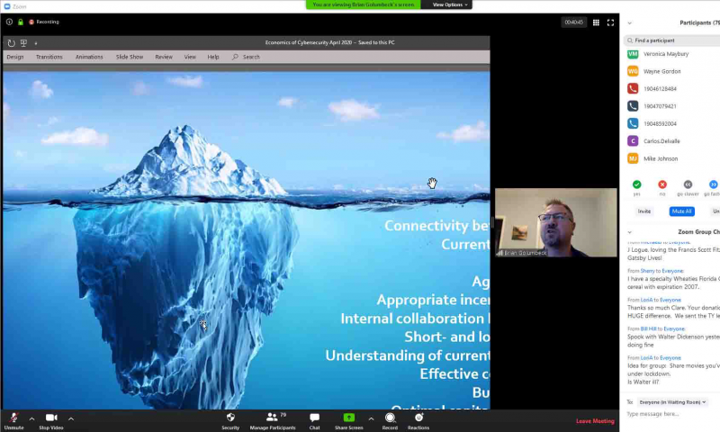This screenshot has height=432, width=720.
Task: Click sender name Sherry in chat
Action: 647,271
